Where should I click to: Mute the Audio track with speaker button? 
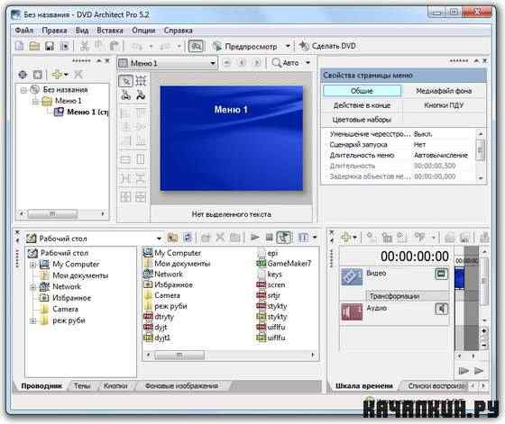pos(441,309)
